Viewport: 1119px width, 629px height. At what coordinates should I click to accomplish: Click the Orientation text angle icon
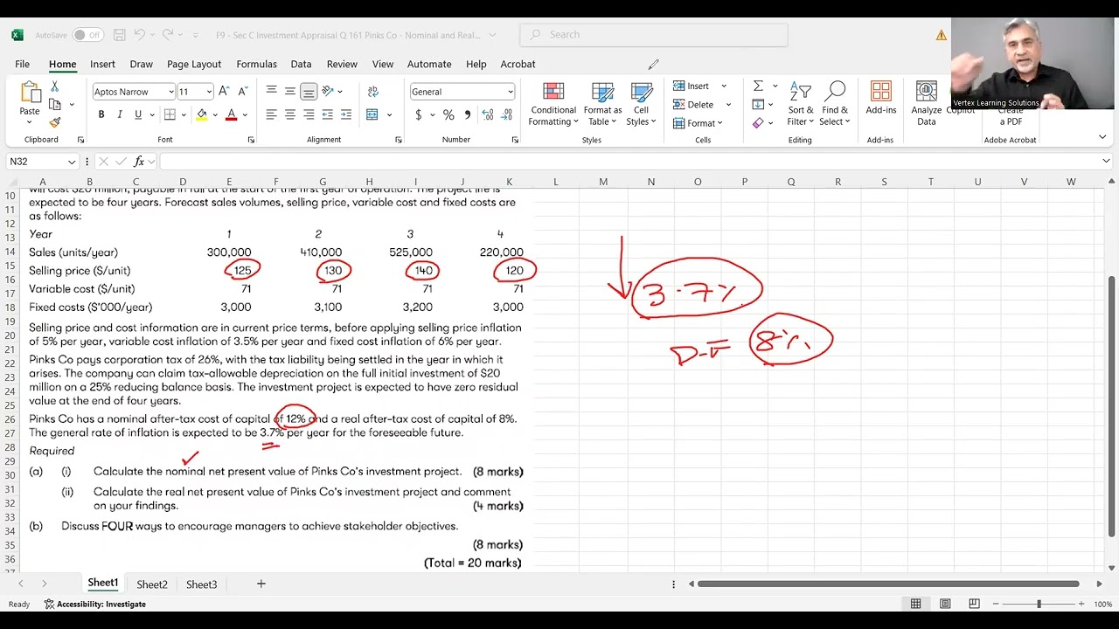(x=328, y=91)
